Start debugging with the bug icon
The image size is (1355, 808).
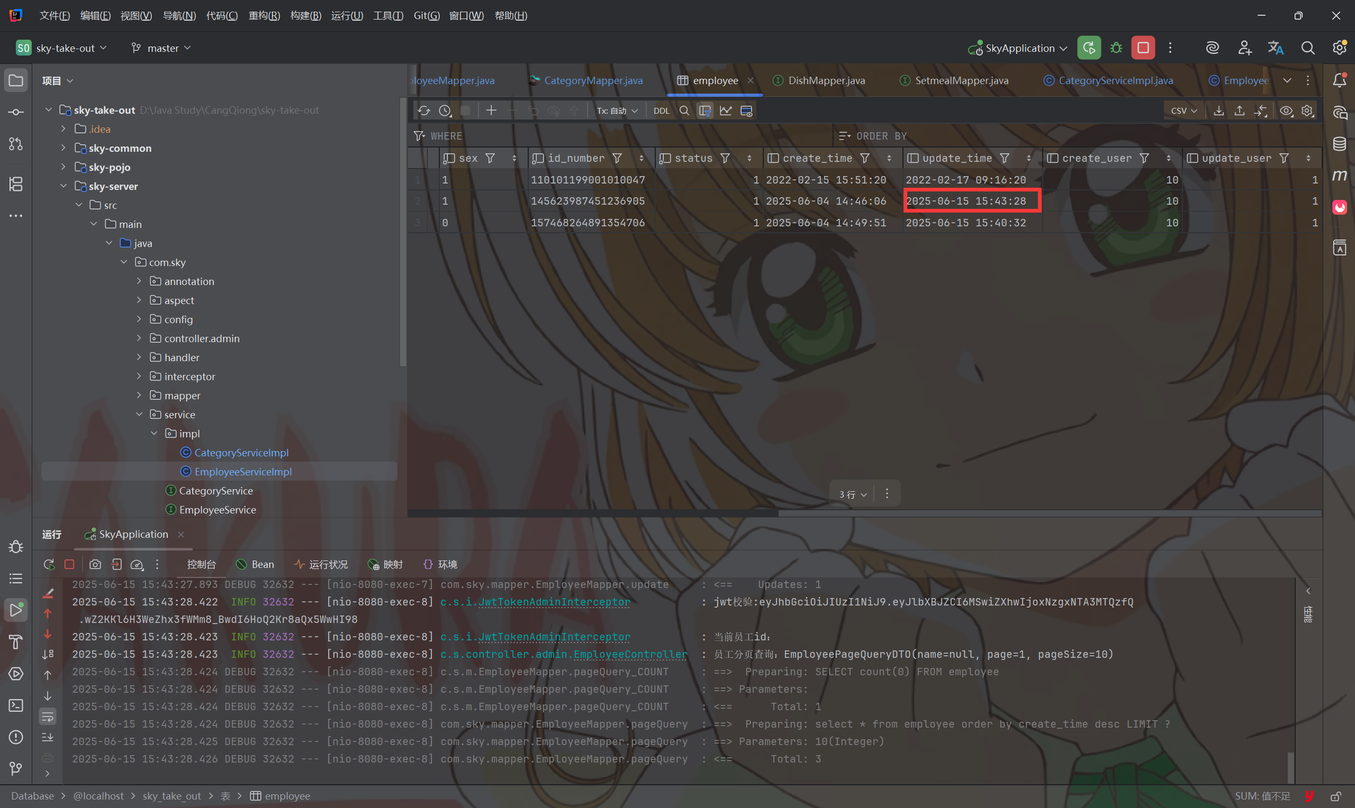click(x=1116, y=48)
